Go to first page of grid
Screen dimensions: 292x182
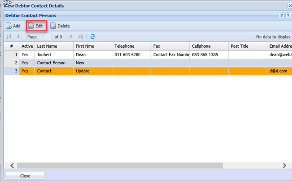tap(9, 36)
